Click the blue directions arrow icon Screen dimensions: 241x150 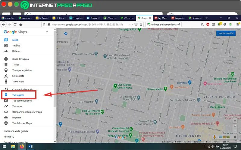tap(66, 34)
